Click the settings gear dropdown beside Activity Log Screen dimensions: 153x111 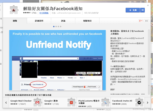point(98,73)
